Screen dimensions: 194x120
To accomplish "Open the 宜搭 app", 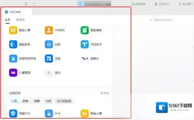I will point(53,59).
